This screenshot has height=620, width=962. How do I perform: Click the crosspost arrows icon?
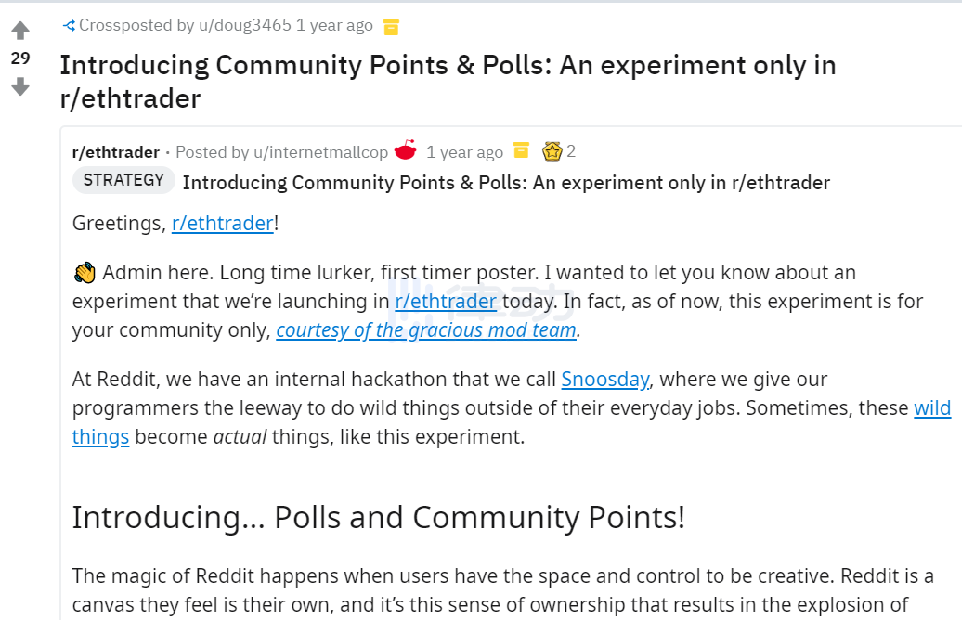point(69,26)
